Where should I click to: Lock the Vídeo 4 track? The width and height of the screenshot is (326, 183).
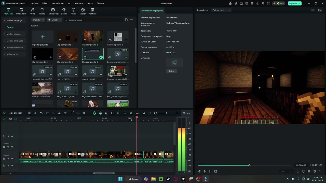pos(4,147)
